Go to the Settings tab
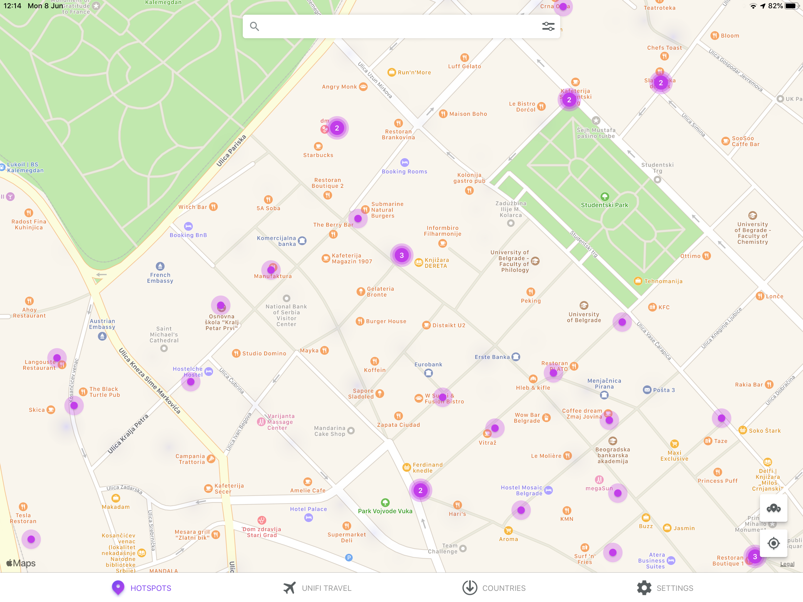Viewport: 803px width, 602px height. (665, 588)
